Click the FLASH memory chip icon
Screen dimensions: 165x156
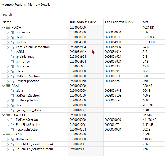(x=8, y=28)
